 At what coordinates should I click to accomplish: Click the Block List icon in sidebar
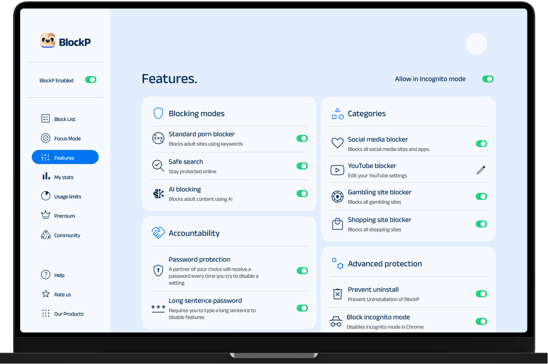(46, 119)
